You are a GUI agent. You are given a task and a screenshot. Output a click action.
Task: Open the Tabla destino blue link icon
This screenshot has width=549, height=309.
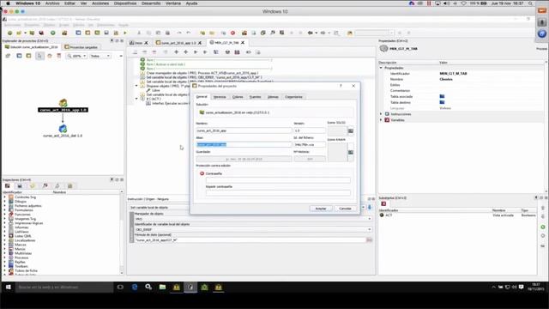(443, 102)
